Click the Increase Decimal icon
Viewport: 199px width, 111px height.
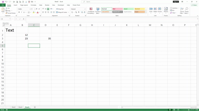click(82, 12)
